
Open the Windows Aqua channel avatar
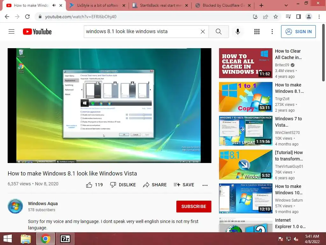15,206
